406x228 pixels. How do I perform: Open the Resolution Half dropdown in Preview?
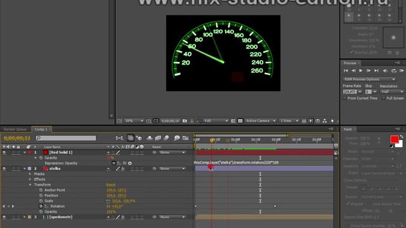pyautogui.click(x=392, y=92)
